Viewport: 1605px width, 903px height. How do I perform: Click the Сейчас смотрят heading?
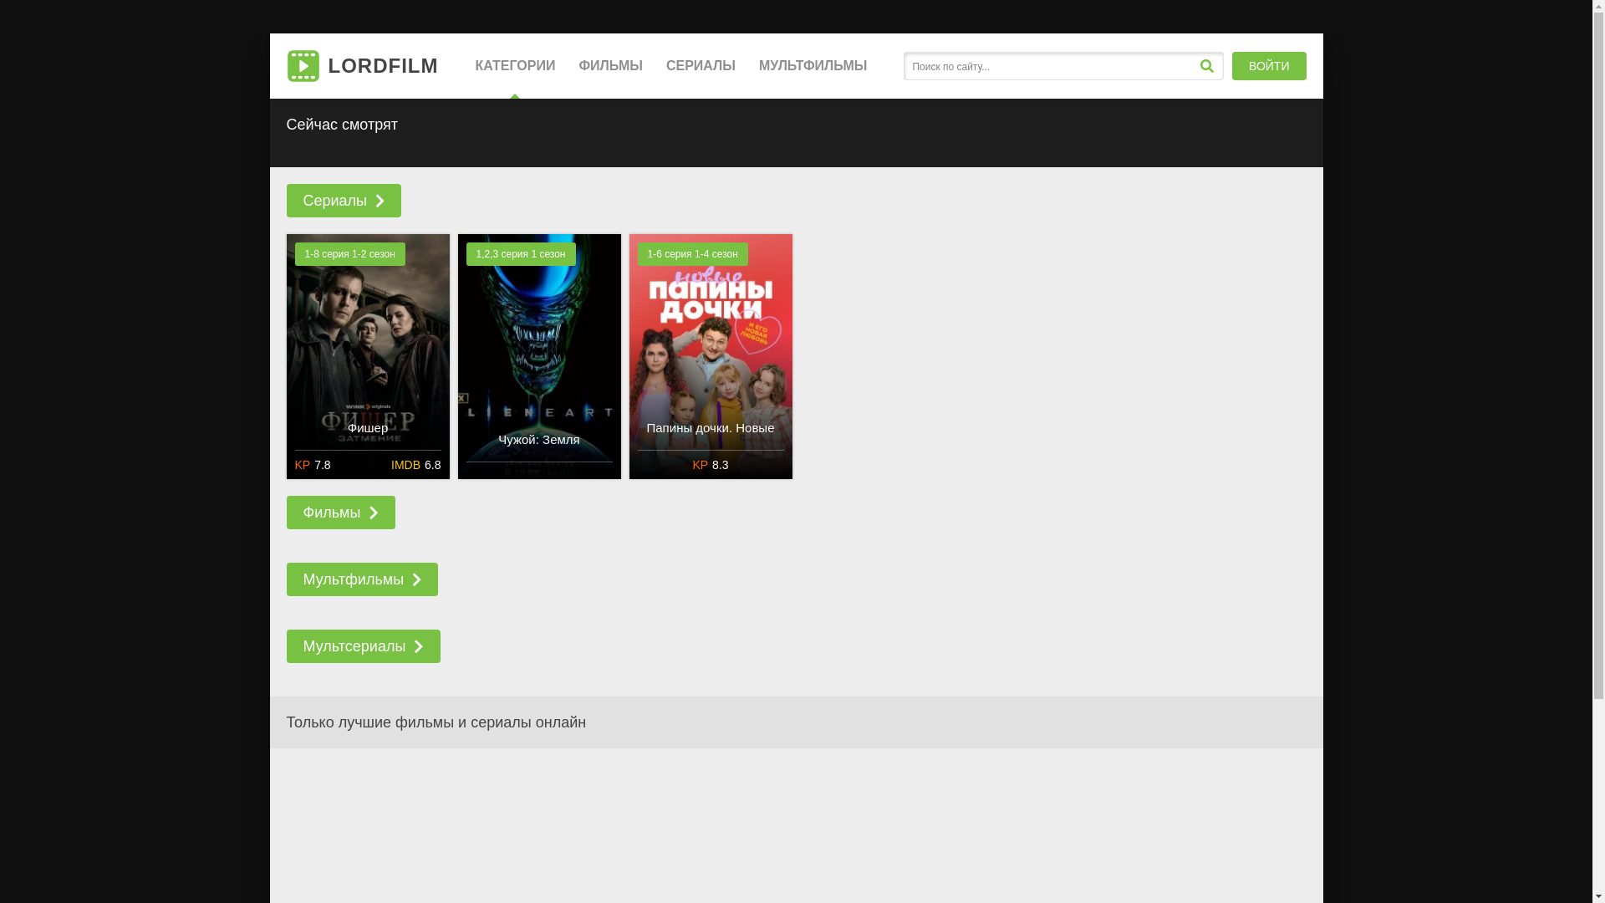342,125
